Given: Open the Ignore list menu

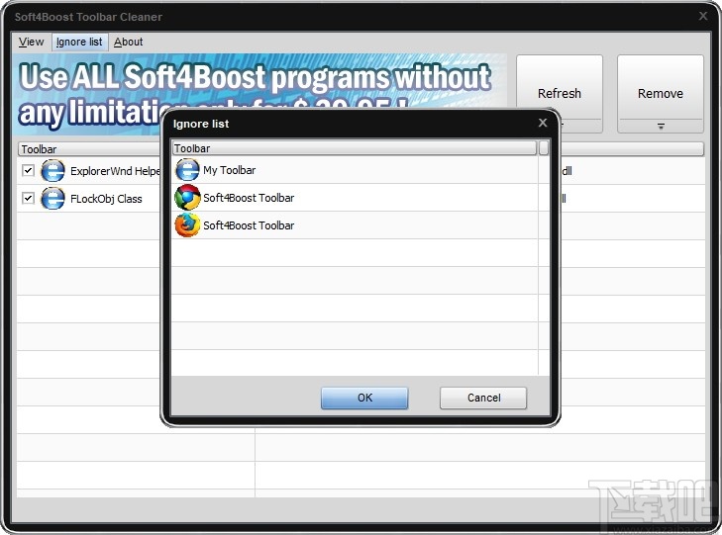Looking at the screenshot, I should point(79,42).
